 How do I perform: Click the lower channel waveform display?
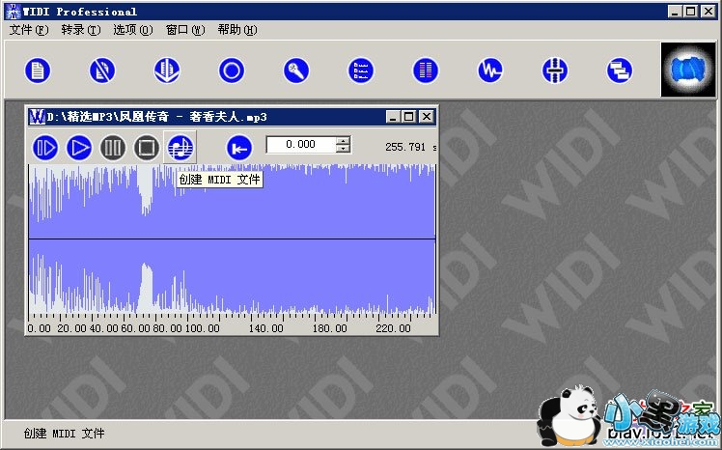(232, 276)
